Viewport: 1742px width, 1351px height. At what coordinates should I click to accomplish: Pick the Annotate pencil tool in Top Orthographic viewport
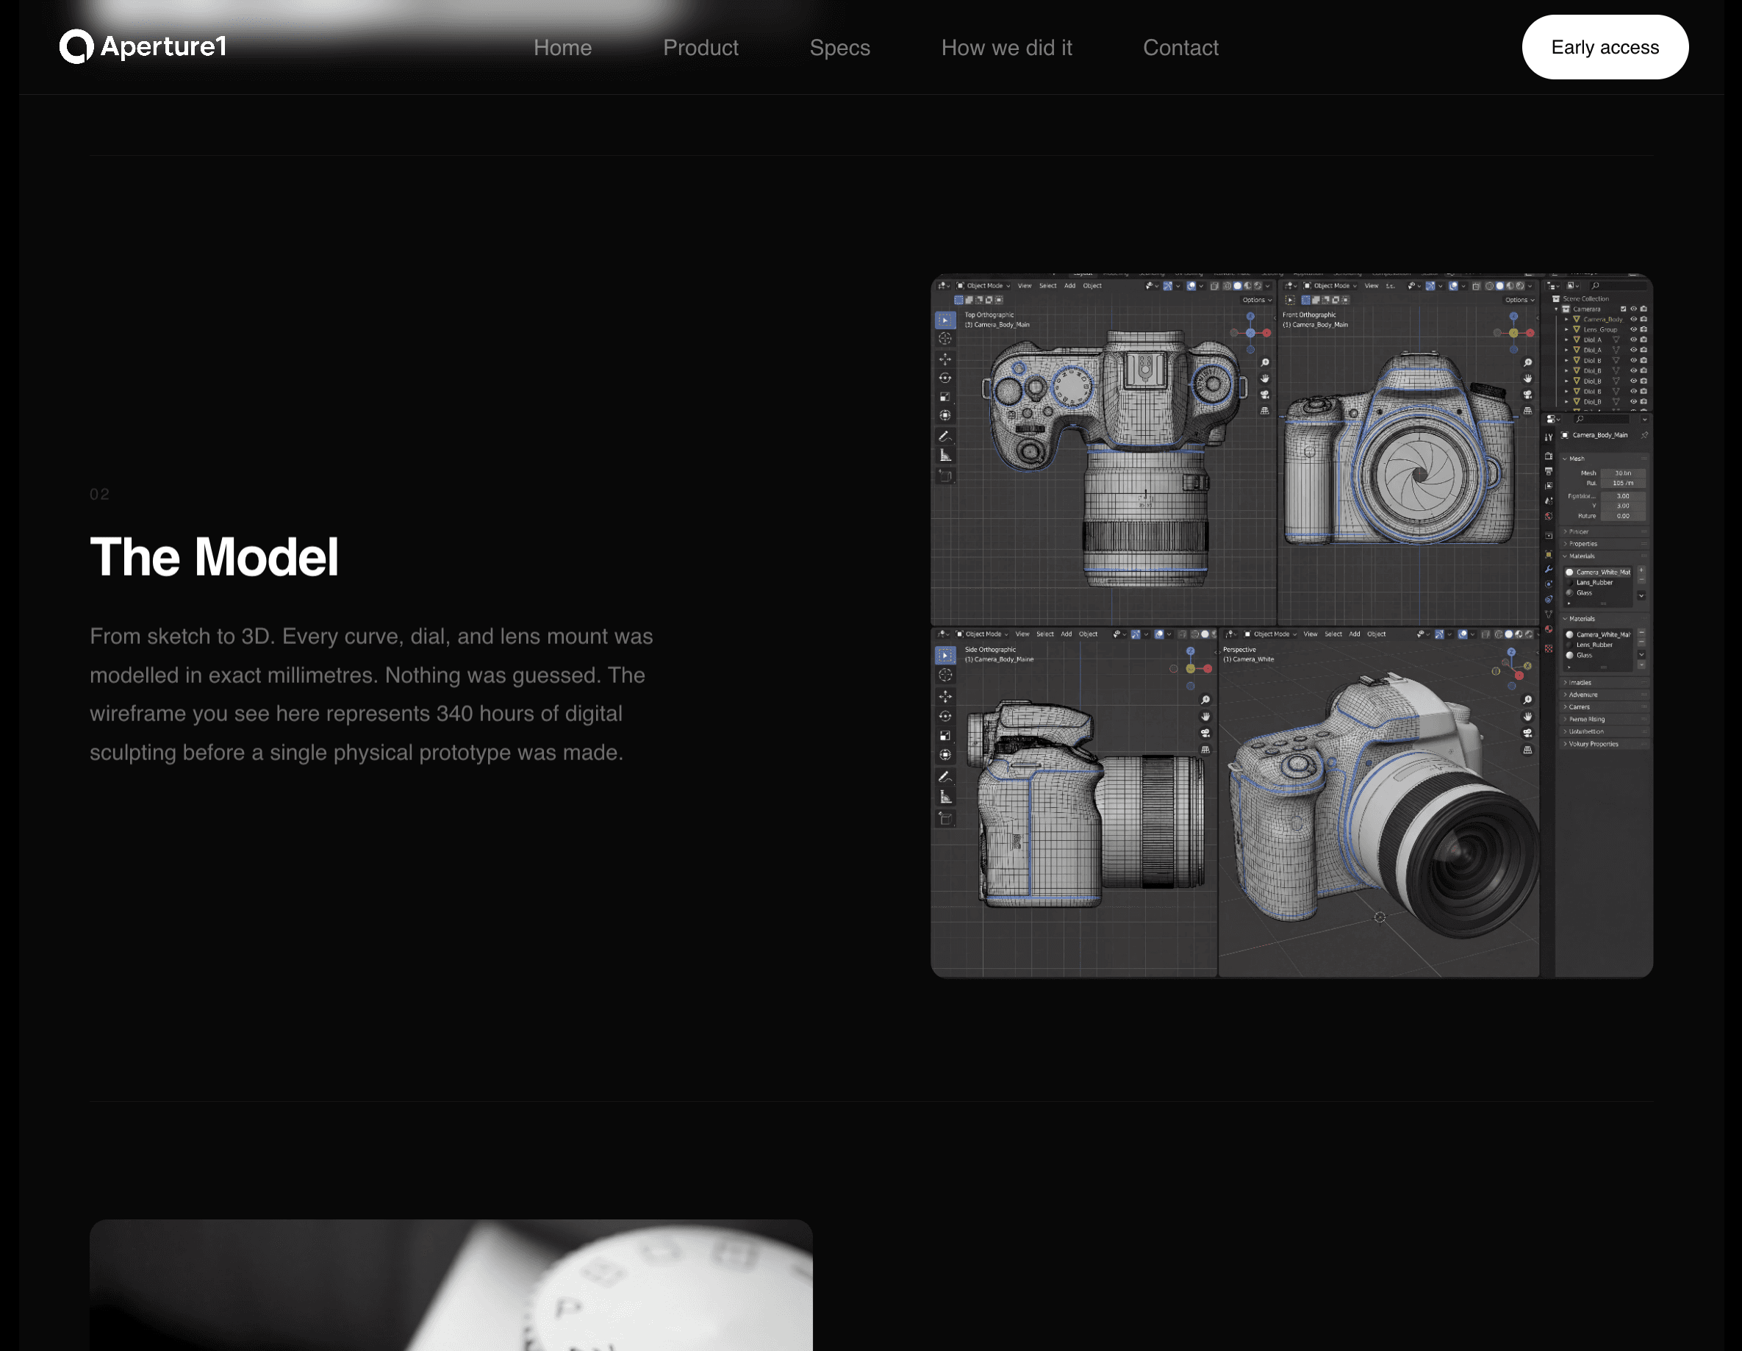pos(945,435)
